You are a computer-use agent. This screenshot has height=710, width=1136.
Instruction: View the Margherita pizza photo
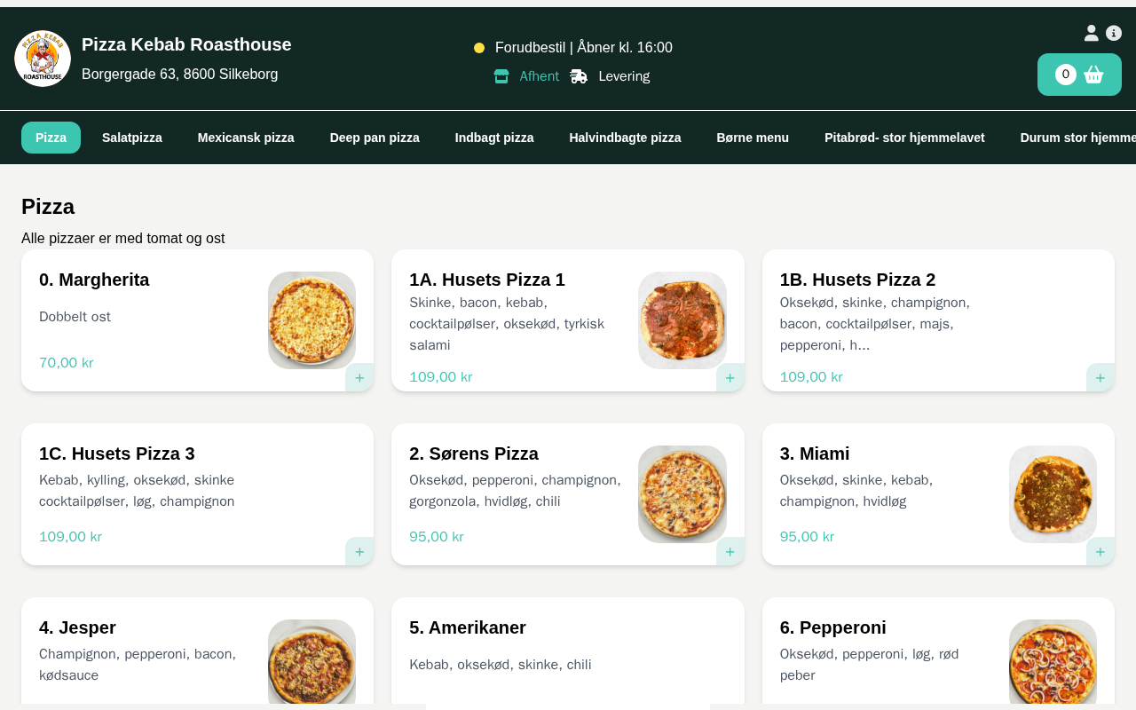click(x=312, y=319)
